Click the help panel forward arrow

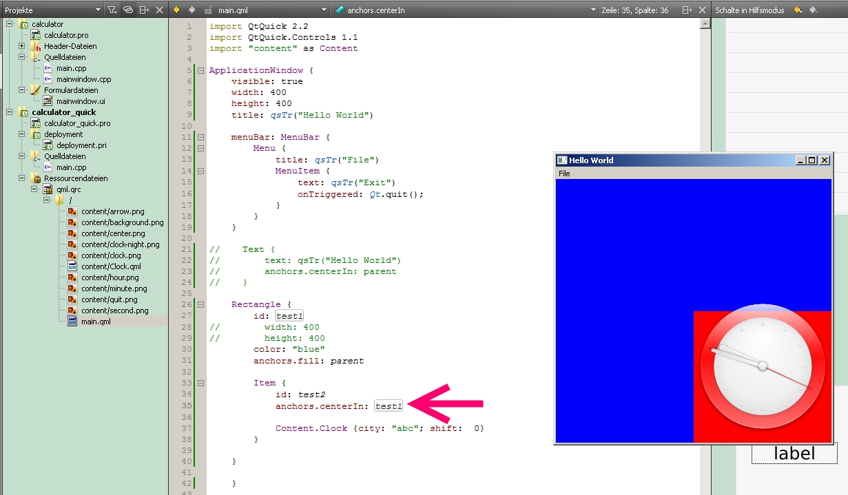click(x=814, y=10)
